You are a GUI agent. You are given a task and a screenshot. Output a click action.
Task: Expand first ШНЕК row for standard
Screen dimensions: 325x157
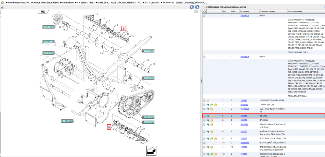point(204,16)
